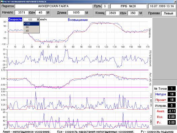This screenshot has width=177, height=133.
Task: Click the Перегон label
Action: (x=8, y=6)
